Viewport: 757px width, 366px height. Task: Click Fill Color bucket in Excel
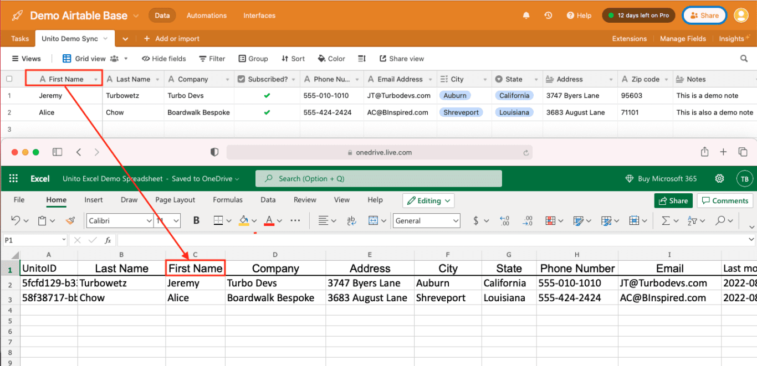point(244,220)
